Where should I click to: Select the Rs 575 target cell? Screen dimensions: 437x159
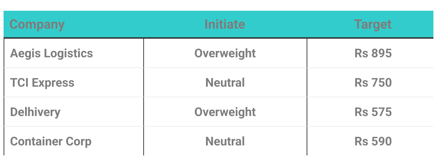point(373,112)
